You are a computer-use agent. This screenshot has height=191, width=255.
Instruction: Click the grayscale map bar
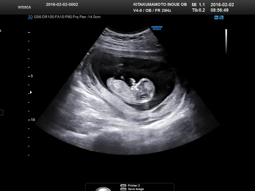click(x=226, y=41)
